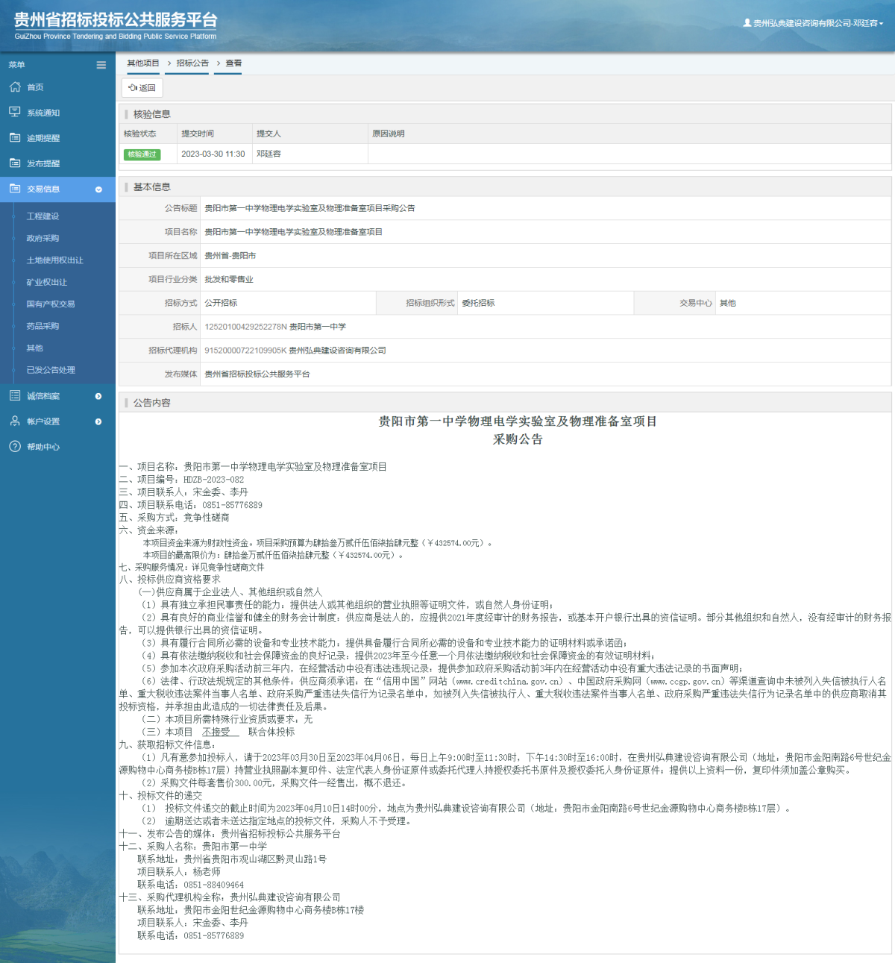Click the 帐户设置 user icon

[x=15, y=421]
